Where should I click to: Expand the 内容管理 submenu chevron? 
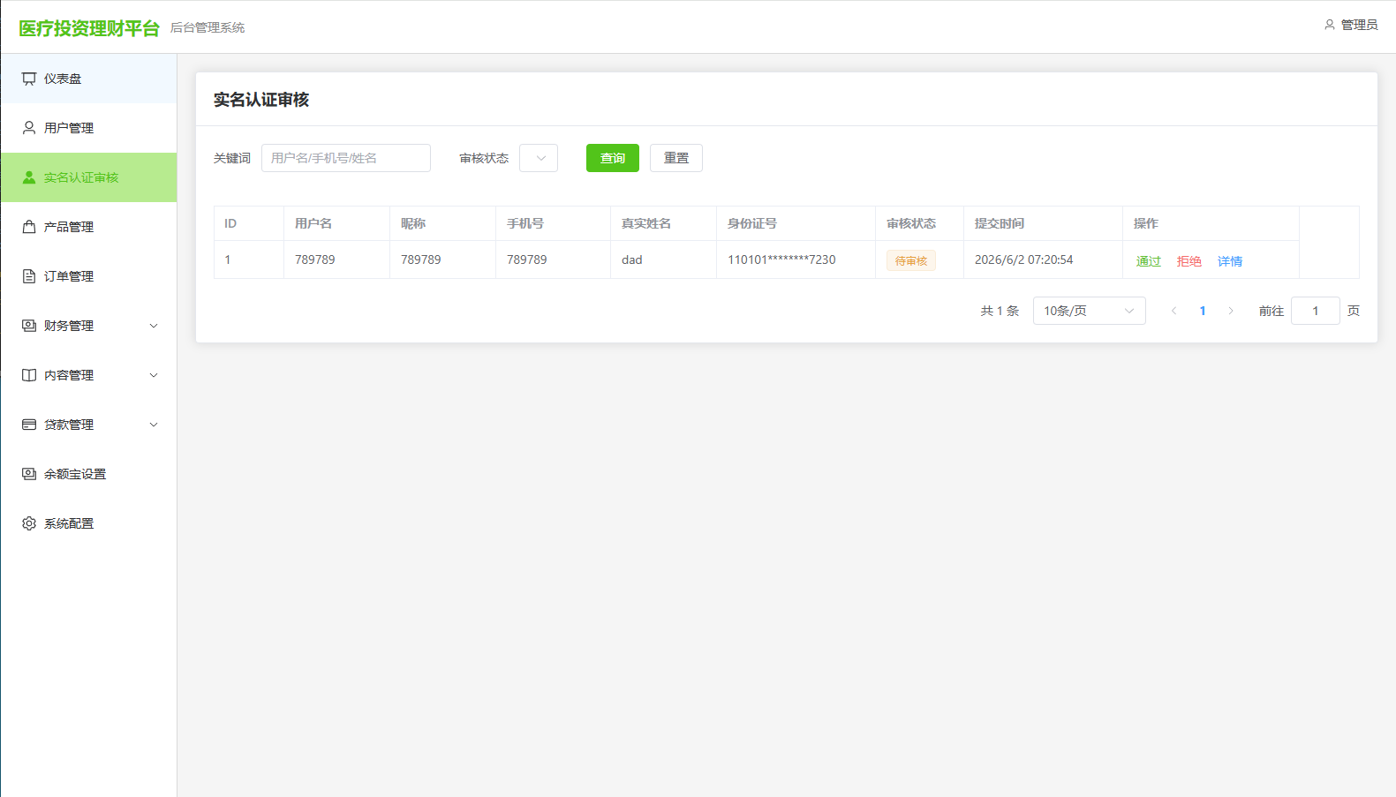[x=154, y=375]
